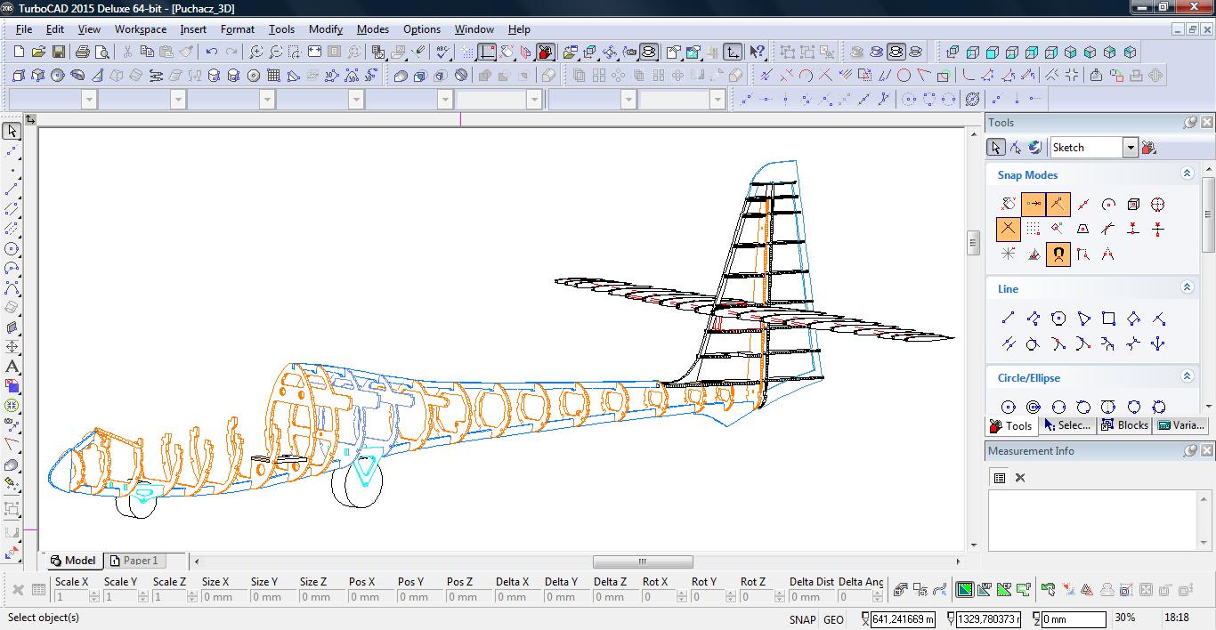Select the Text tool in left toolbar

(12, 367)
